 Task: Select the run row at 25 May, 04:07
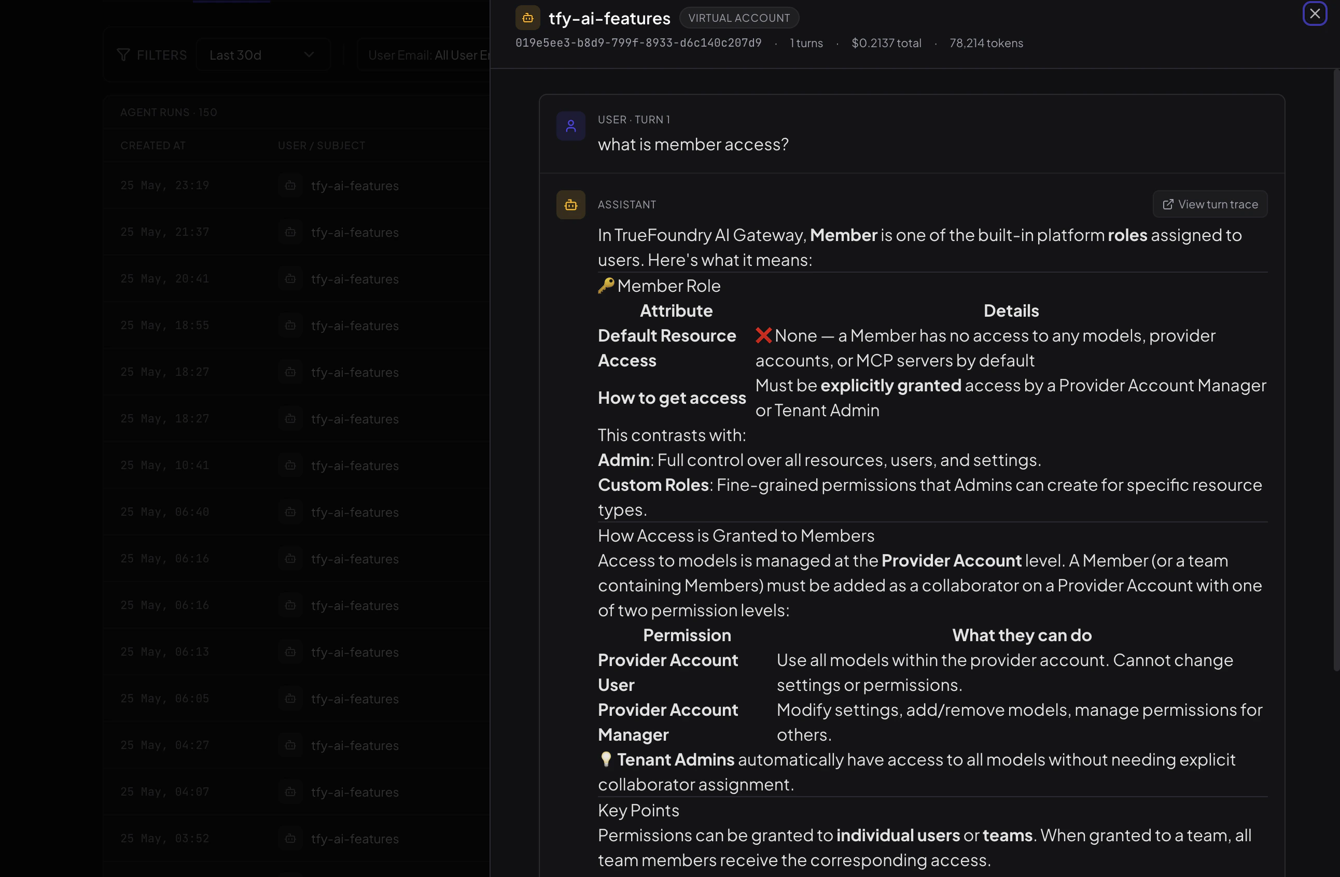click(296, 792)
